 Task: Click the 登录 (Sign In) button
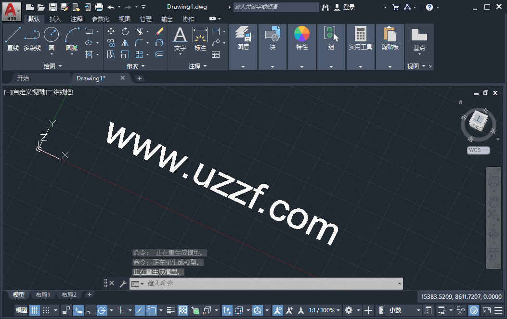tap(348, 7)
